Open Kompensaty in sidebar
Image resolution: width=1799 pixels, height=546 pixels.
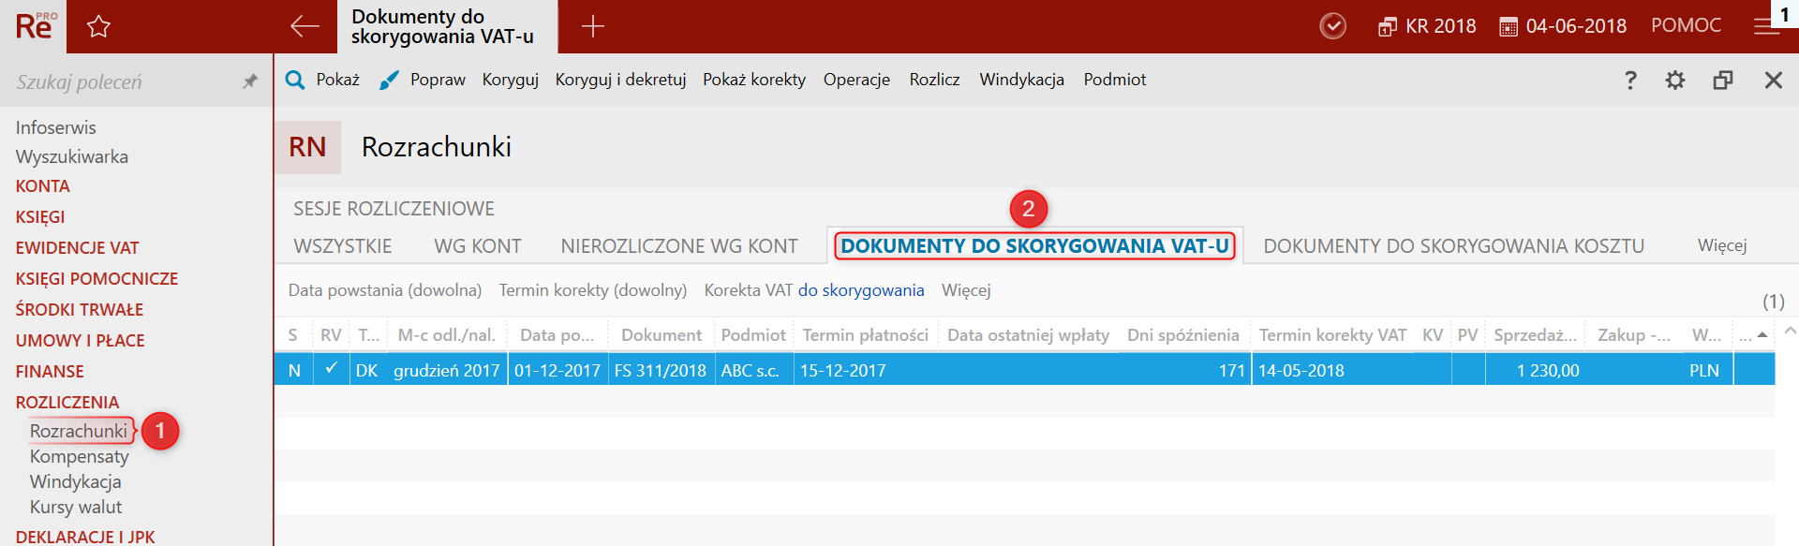[x=80, y=456]
